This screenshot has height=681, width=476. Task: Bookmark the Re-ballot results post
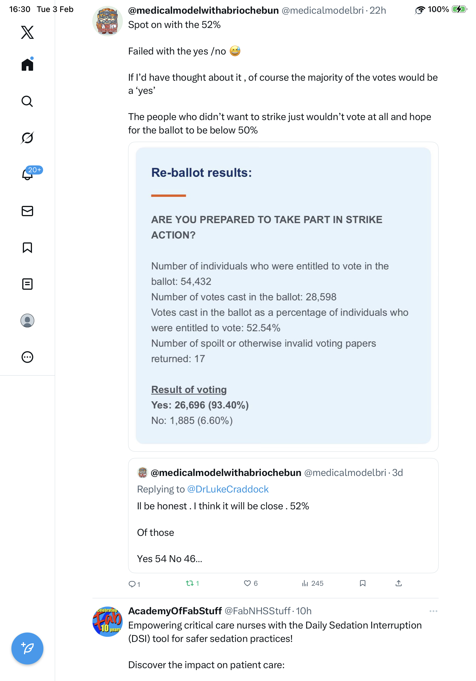click(x=362, y=583)
